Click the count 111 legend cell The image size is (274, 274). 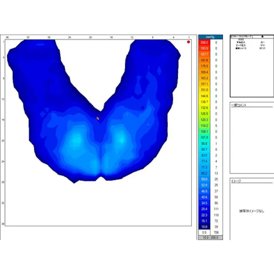point(216,209)
